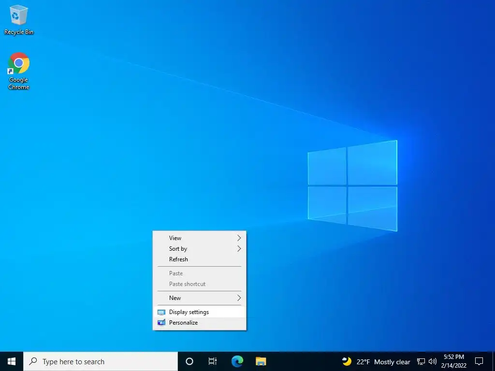This screenshot has width=495, height=371.
Task: Open File Explorer from the taskbar
Action: 261,361
